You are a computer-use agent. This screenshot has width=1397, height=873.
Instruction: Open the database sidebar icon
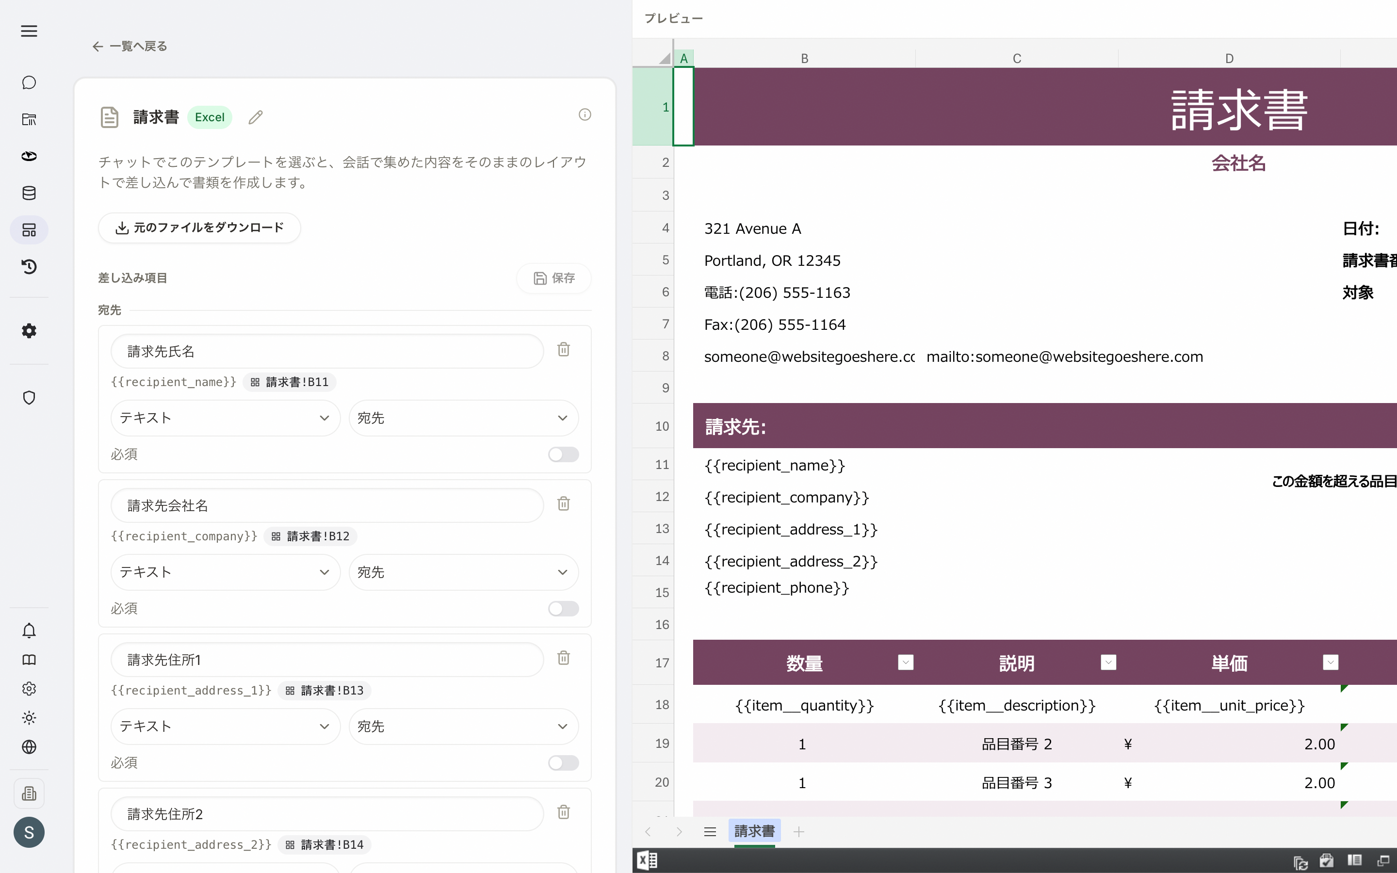point(29,193)
